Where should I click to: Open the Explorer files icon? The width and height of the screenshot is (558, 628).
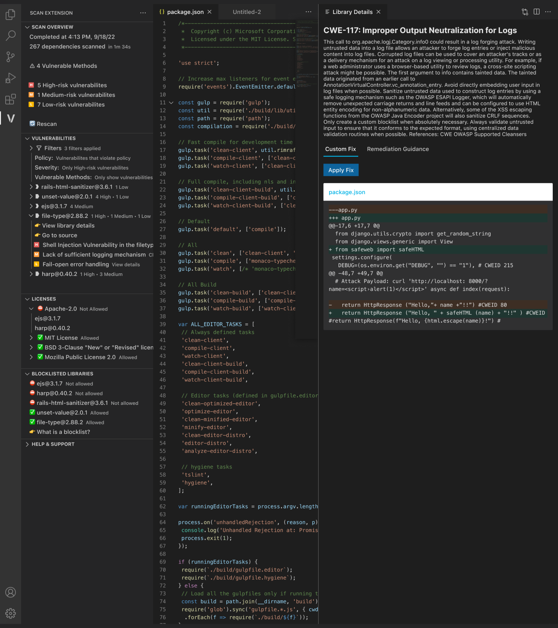point(11,15)
